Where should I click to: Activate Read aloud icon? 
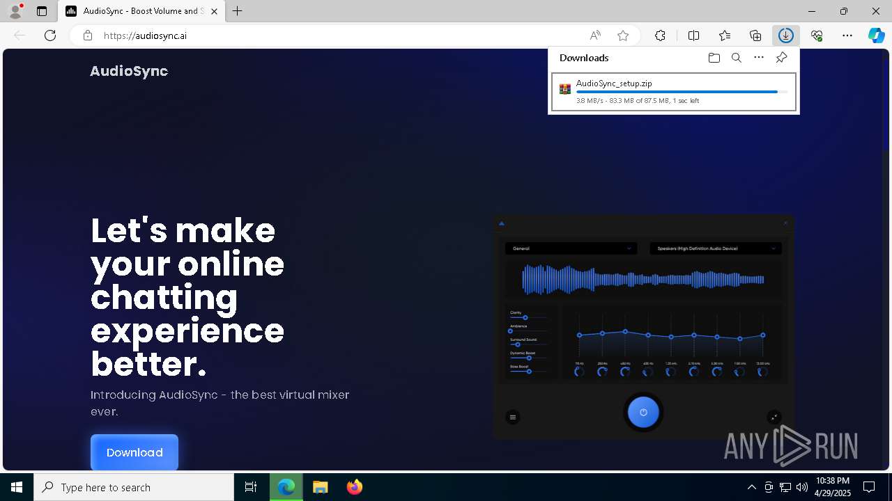pyautogui.click(x=595, y=35)
